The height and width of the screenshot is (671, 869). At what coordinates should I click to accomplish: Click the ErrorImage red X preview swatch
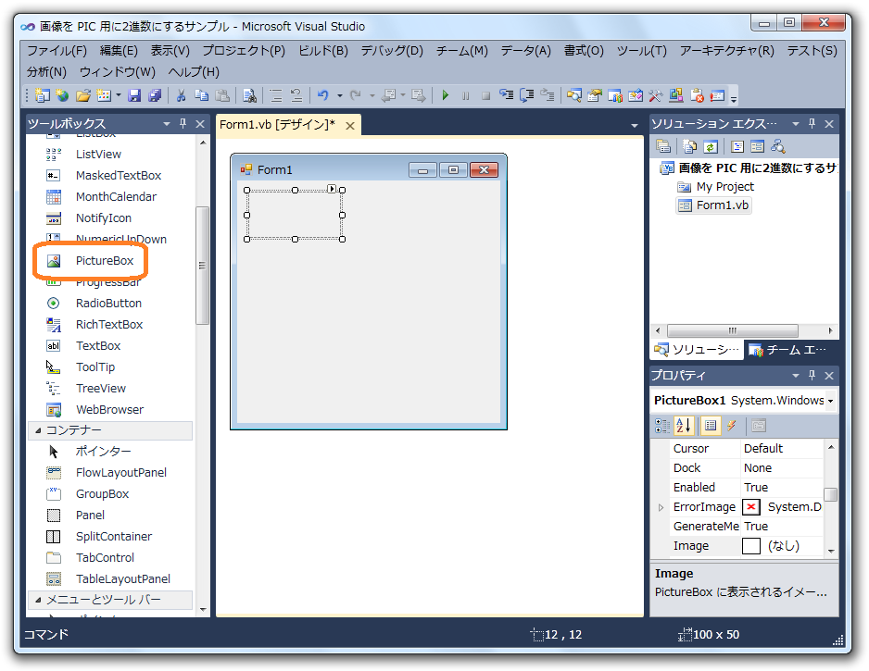click(751, 507)
